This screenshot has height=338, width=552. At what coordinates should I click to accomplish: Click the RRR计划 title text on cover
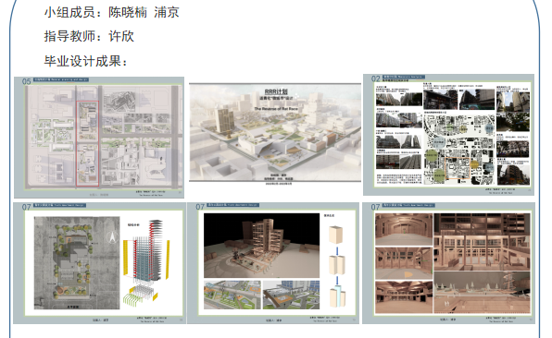pyautogui.click(x=276, y=91)
